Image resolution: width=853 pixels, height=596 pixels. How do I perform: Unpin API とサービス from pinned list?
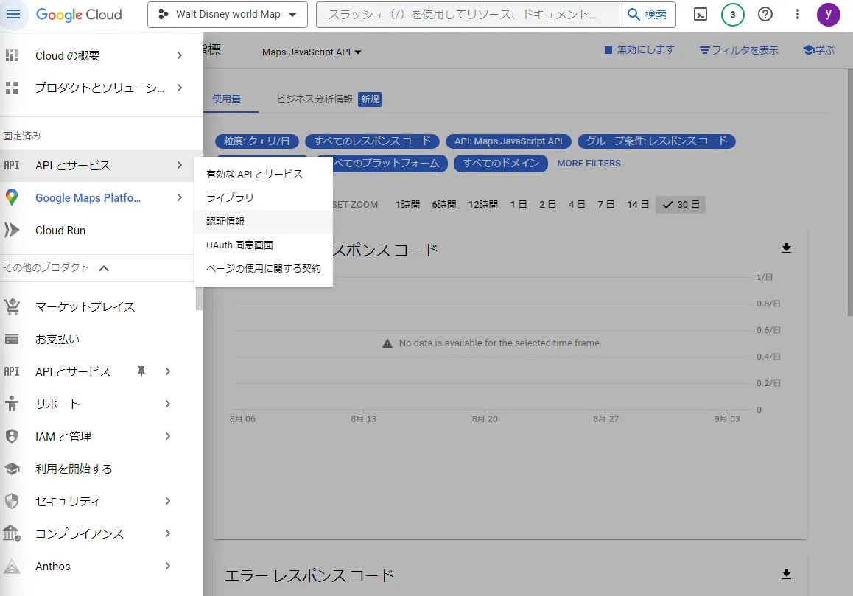coord(141,371)
